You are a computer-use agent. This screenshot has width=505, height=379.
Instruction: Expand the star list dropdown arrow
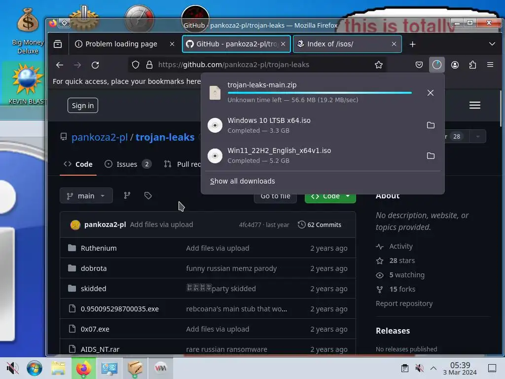pos(478,136)
